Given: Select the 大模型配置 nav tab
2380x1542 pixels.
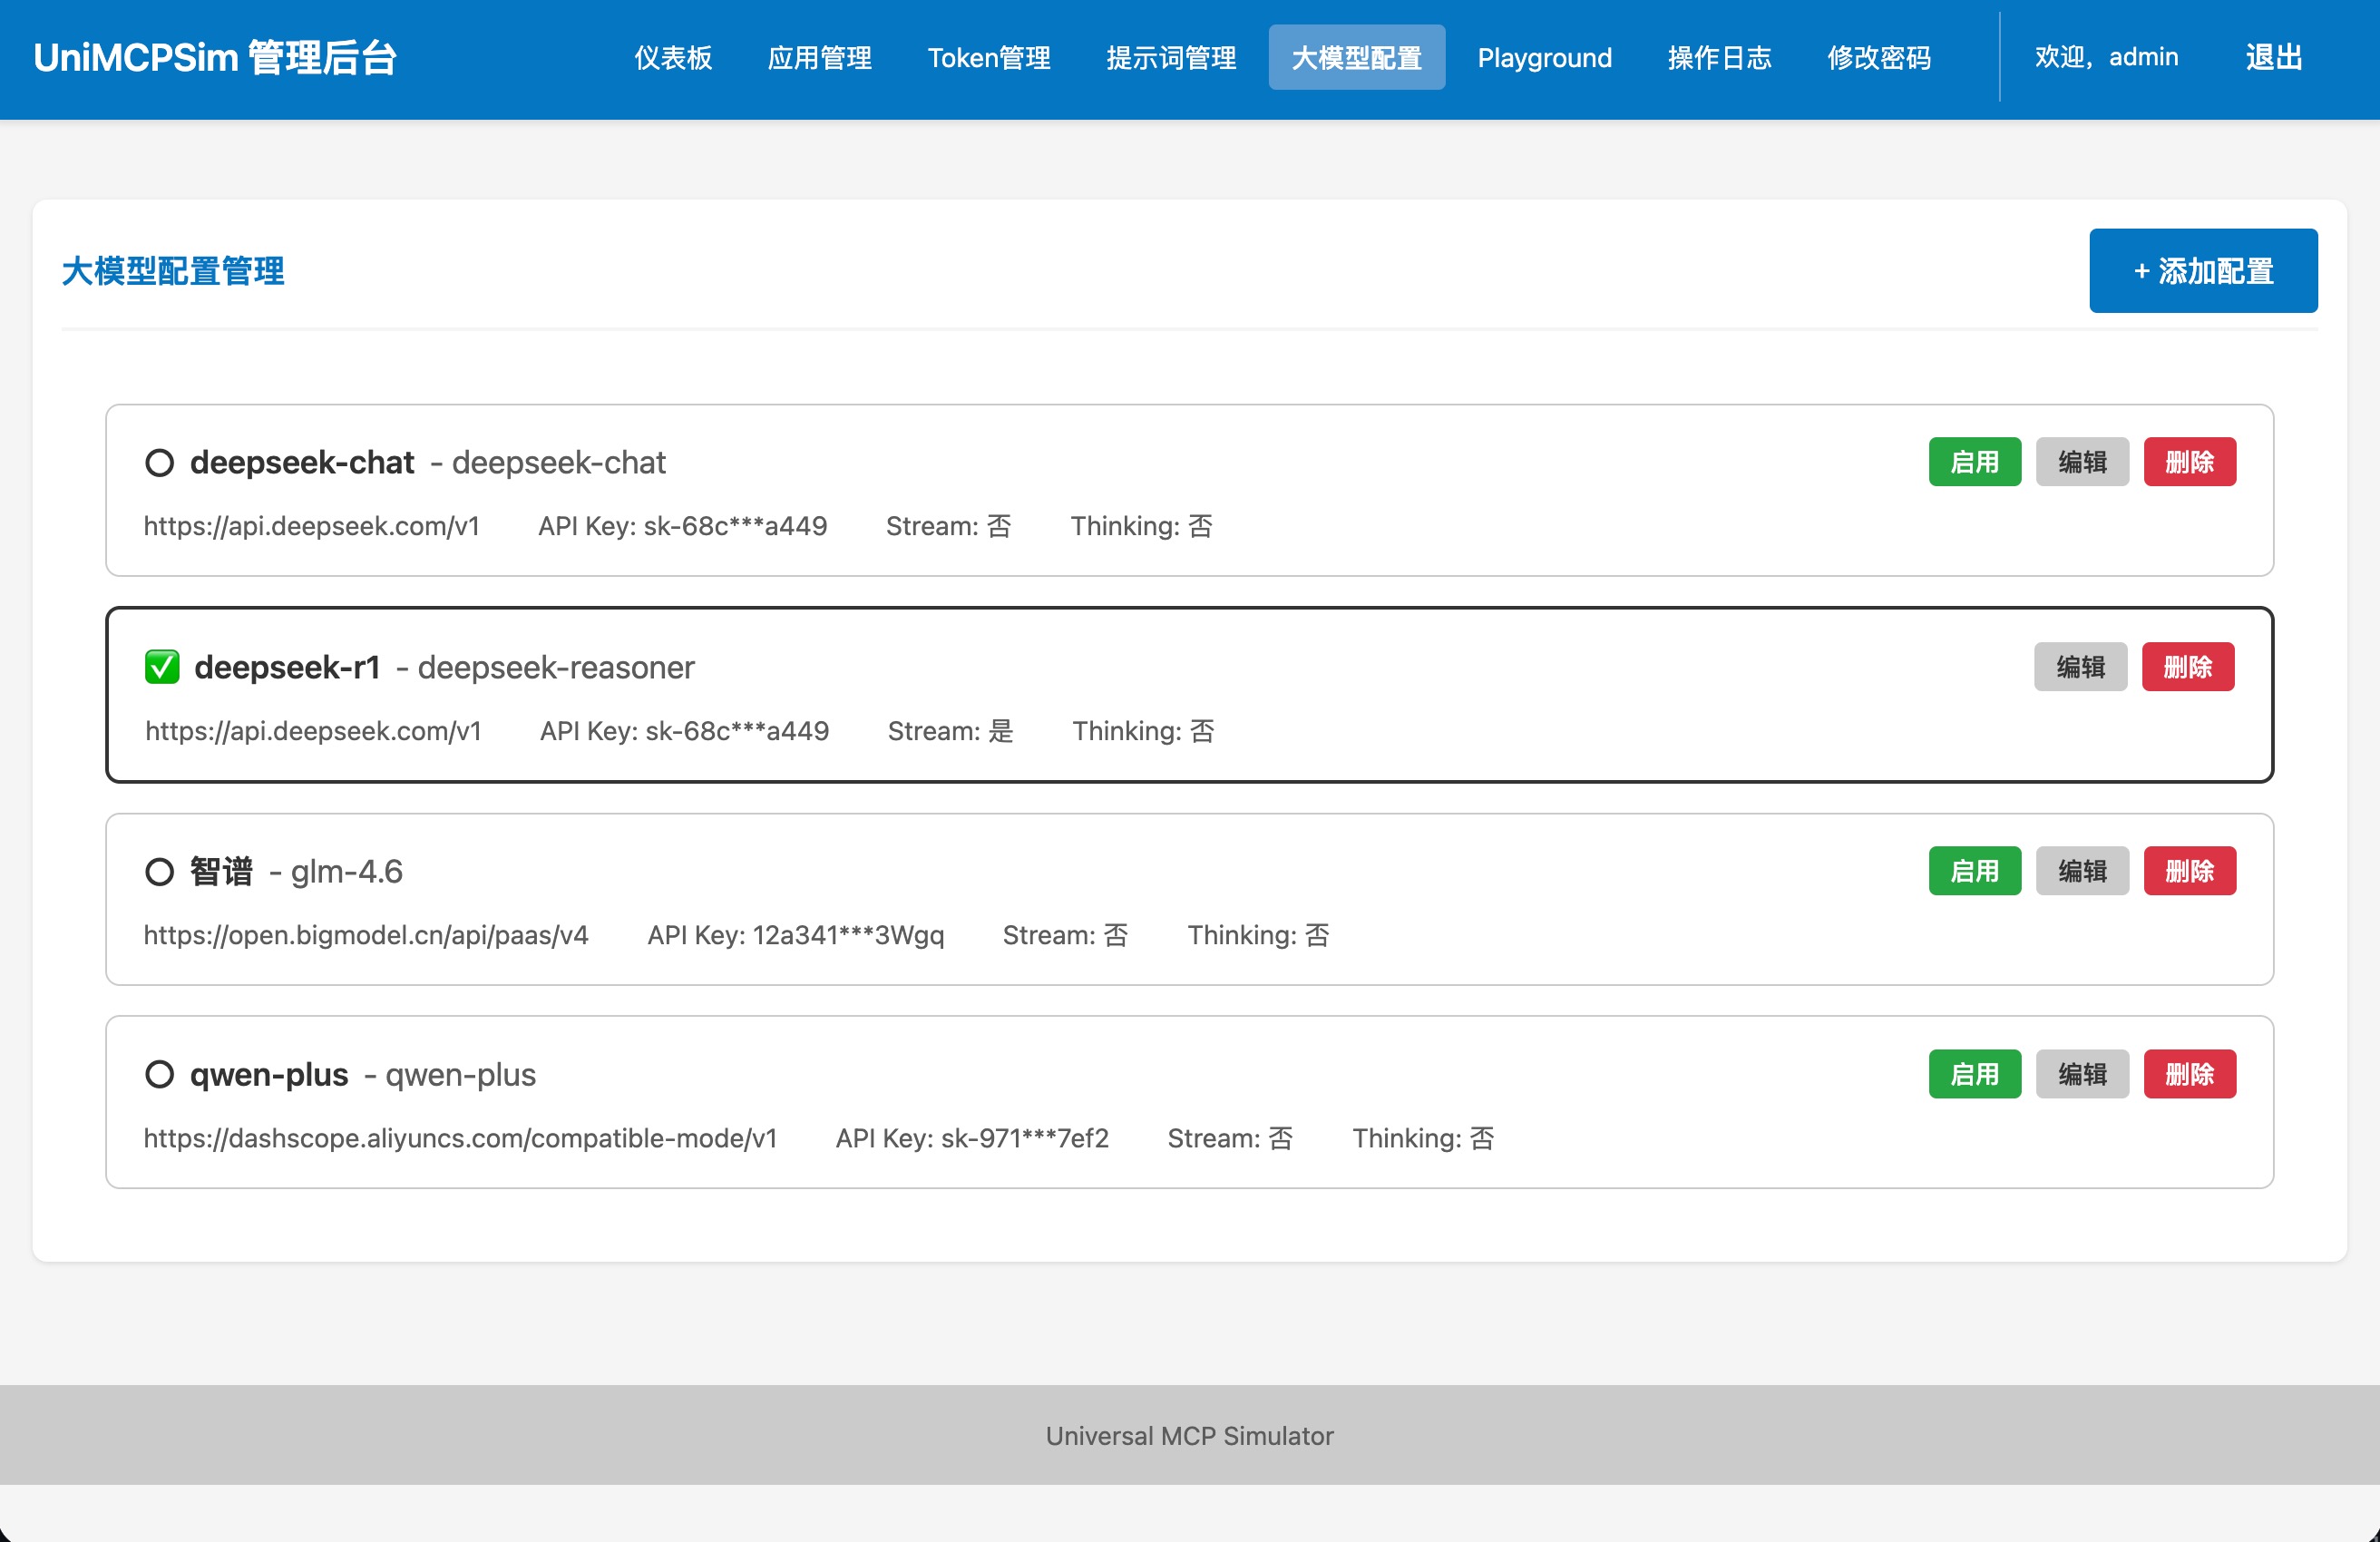Looking at the screenshot, I should (1357, 58).
